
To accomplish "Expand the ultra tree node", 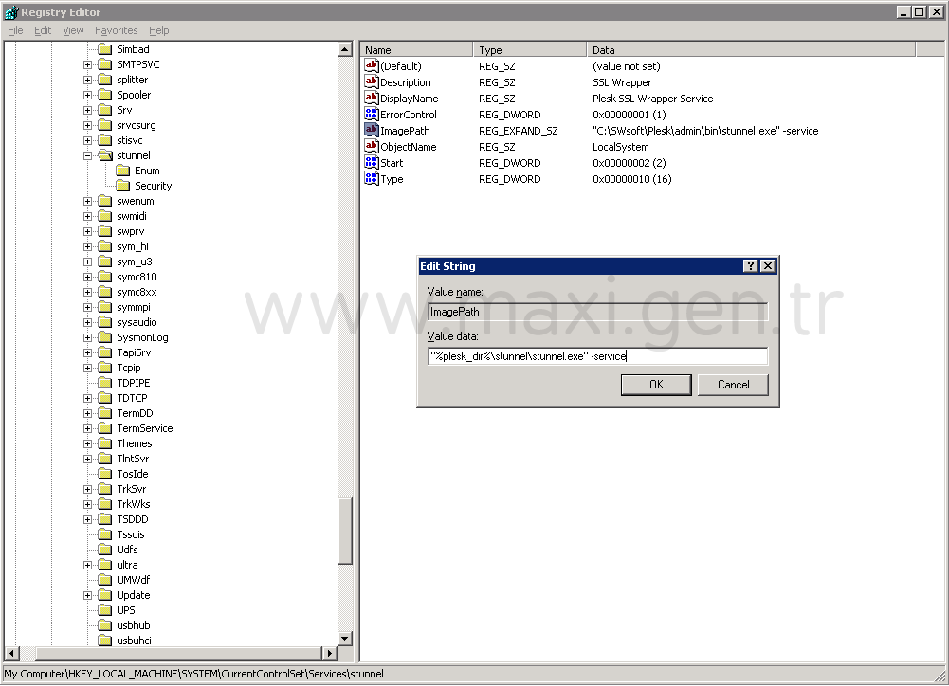I will pyautogui.click(x=88, y=565).
